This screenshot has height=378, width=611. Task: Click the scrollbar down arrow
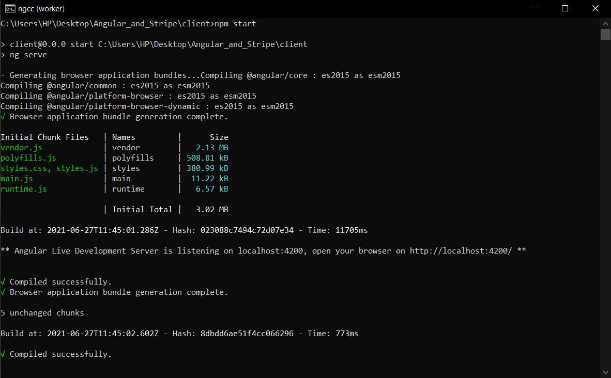coord(605,372)
